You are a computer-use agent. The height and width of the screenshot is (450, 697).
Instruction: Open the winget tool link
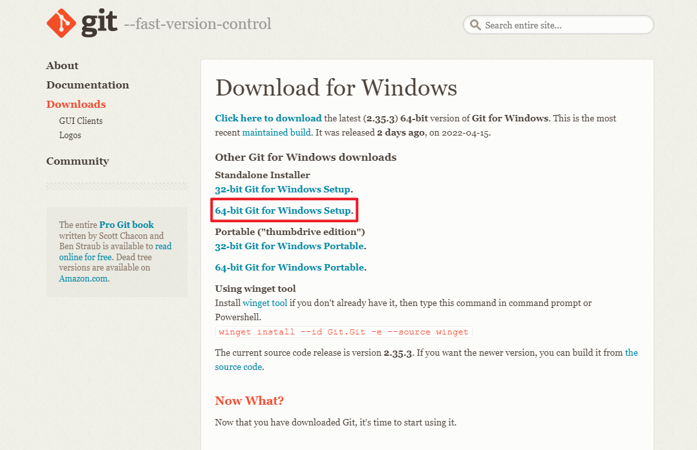pos(265,303)
